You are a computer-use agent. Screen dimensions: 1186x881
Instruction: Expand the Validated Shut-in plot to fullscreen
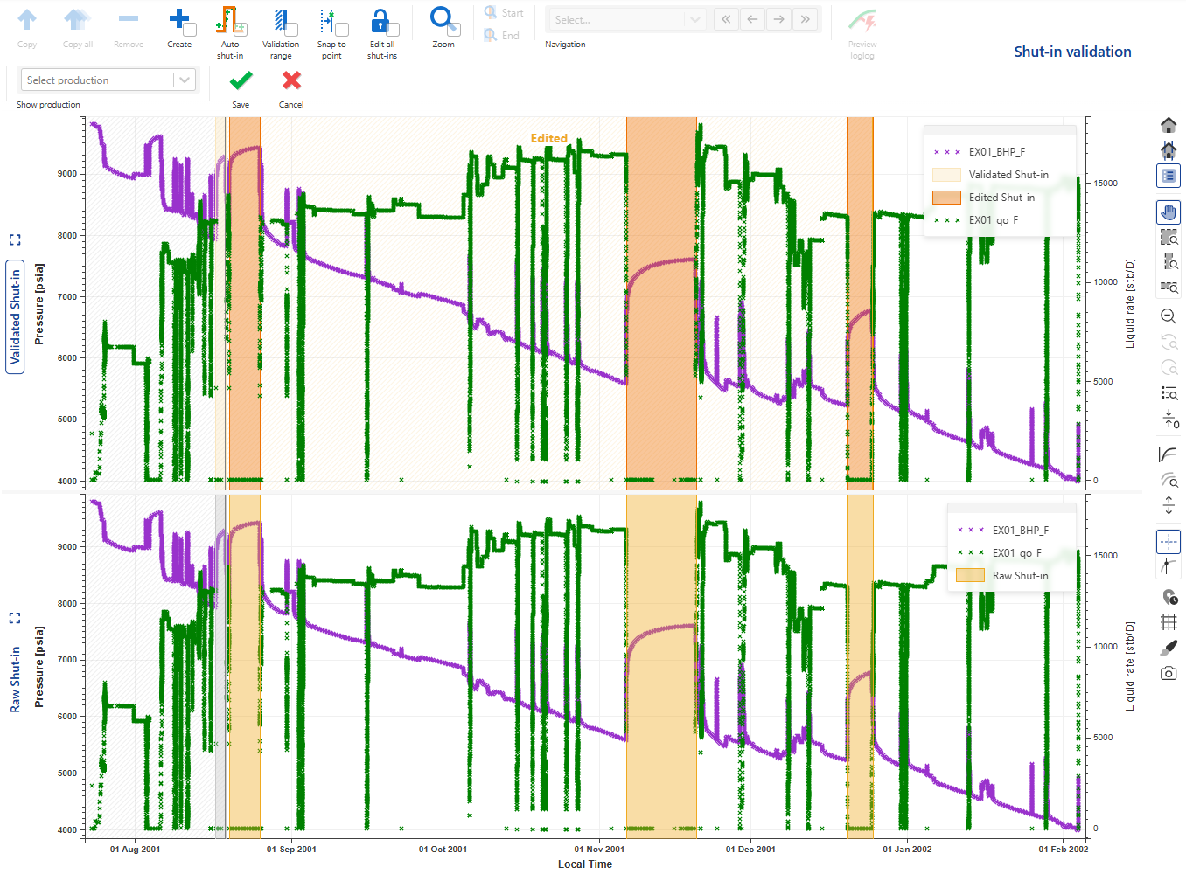tap(15, 239)
